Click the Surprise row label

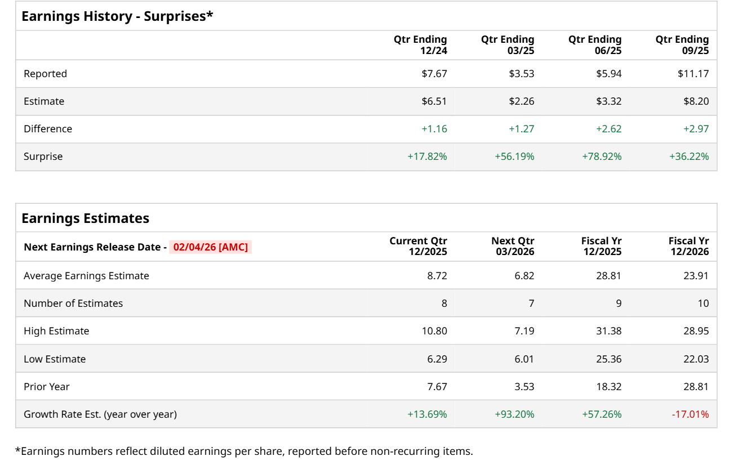click(43, 157)
